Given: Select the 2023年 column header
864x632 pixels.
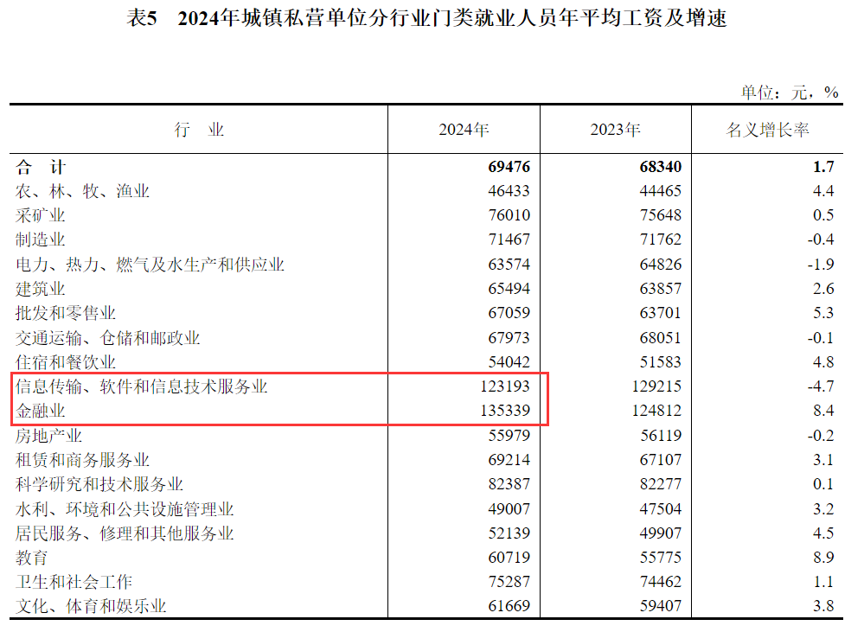Looking at the screenshot, I should tap(615, 130).
